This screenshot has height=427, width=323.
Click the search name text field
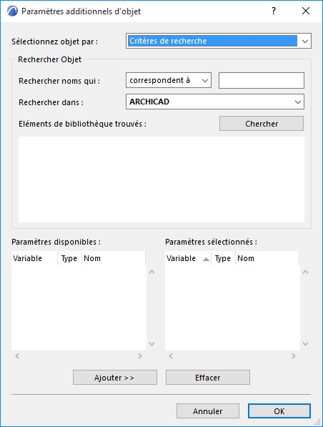262,80
